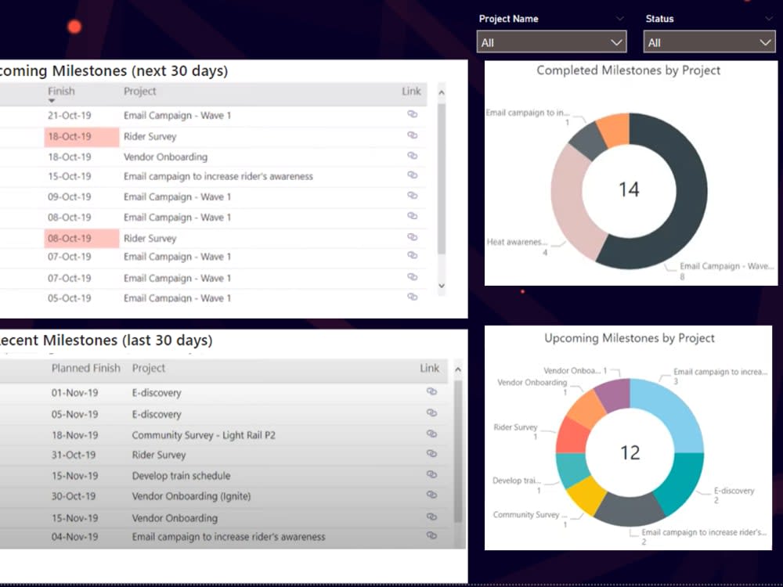The width and height of the screenshot is (783, 587).
Task: Click 'E-discovery' label on Upcoming donut
Action: pos(734,492)
